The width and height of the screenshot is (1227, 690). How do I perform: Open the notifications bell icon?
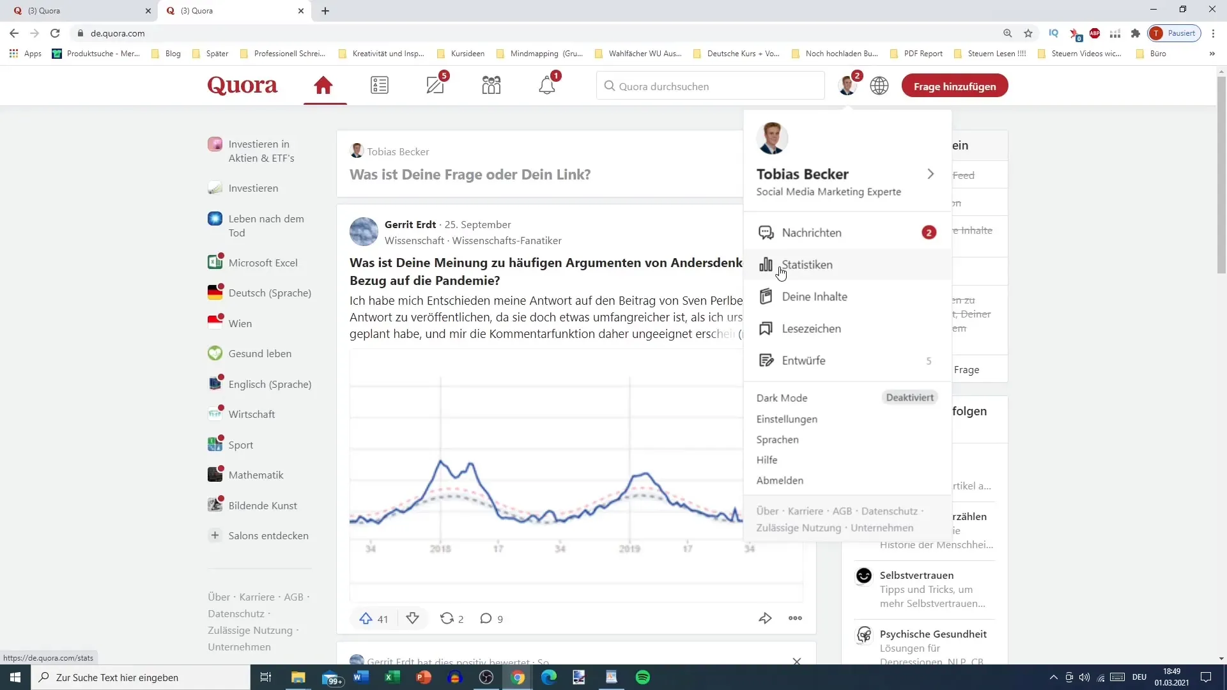click(x=547, y=85)
